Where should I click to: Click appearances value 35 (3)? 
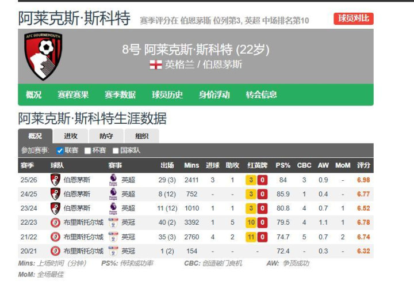(167, 237)
